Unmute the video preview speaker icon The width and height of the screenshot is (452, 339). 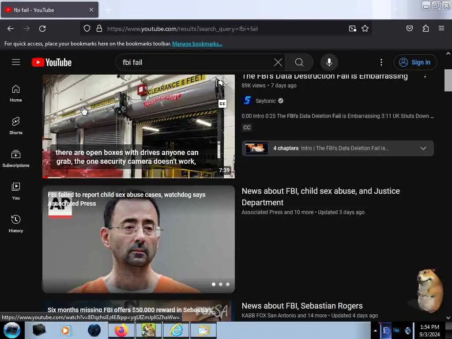tap(222, 83)
